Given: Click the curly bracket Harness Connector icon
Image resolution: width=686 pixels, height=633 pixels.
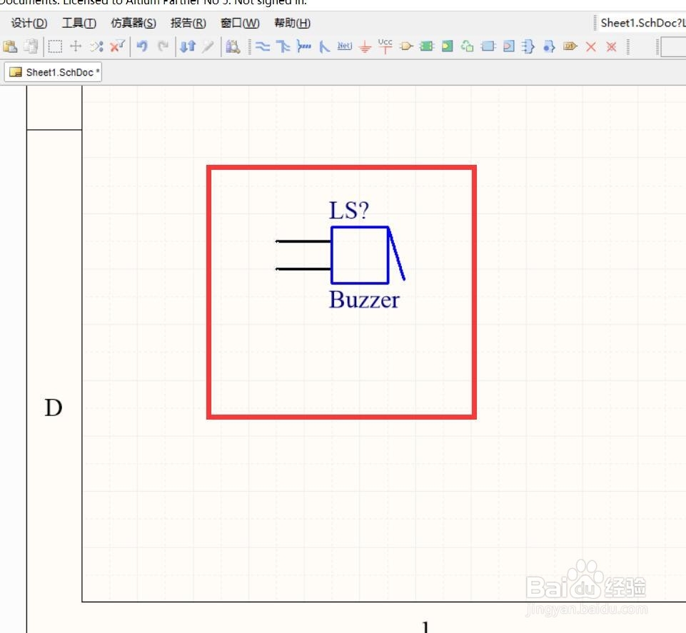Looking at the screenshot, I should pos(528,46).
